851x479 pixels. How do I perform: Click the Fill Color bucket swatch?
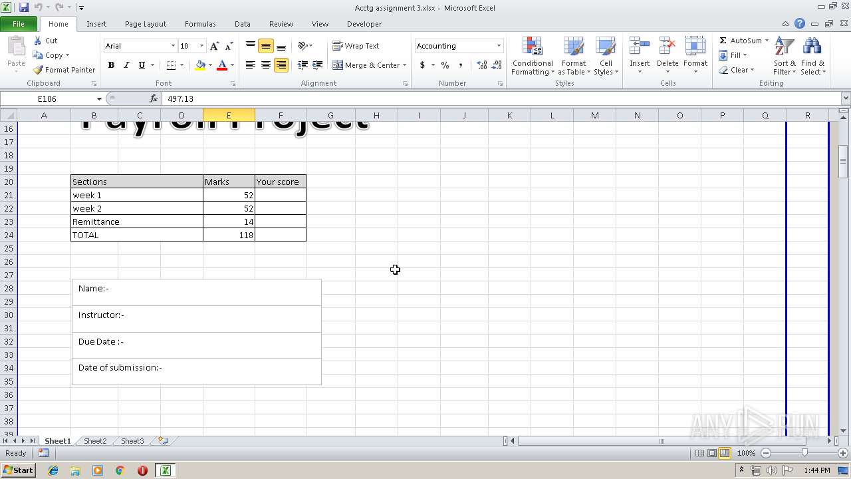[x=200, y=65]
